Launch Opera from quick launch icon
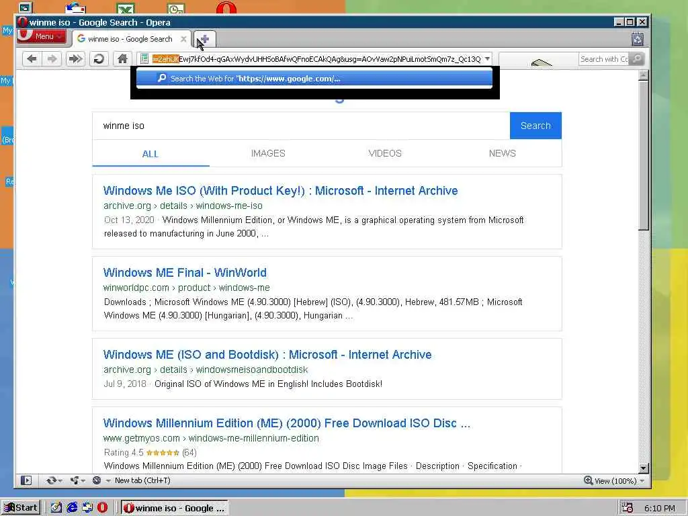Screen dimensions: 688x516 tap(102, 508)
